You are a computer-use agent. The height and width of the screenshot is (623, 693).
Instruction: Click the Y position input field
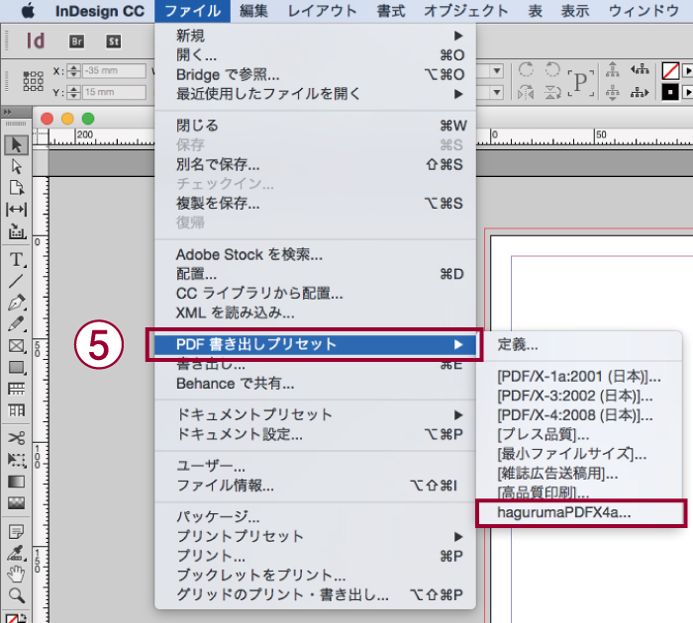(114, 92)
